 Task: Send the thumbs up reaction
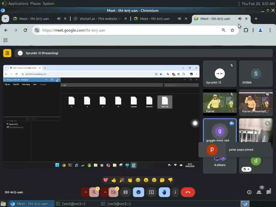point(114,180)
